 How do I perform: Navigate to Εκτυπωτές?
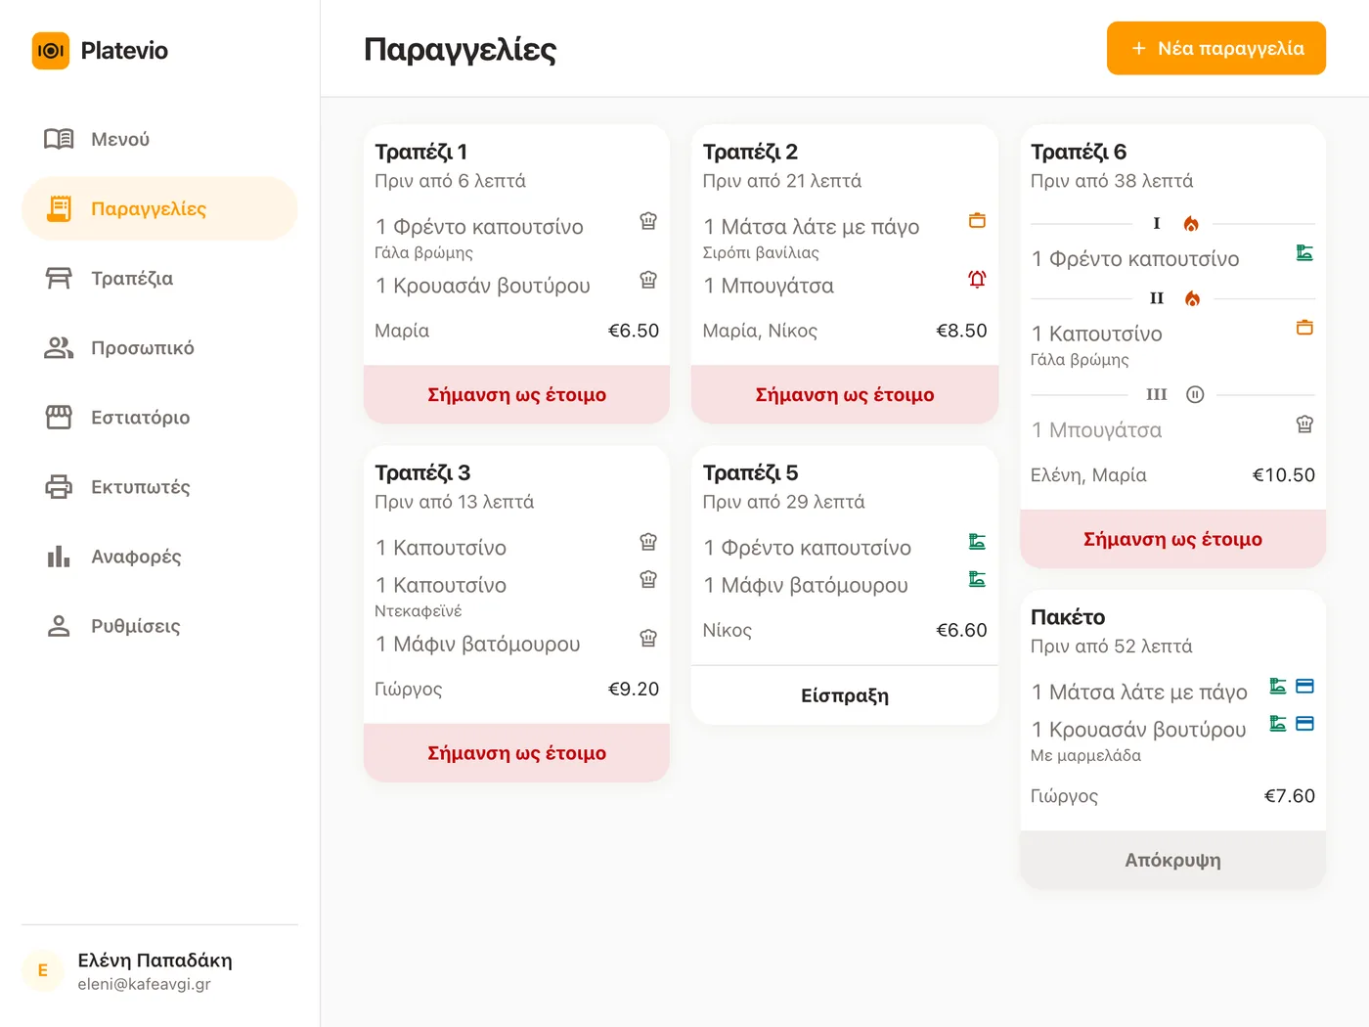(159, 486)
